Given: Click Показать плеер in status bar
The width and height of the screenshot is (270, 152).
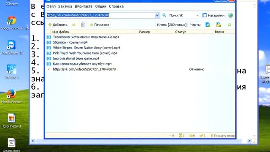Looking at the screenshot, I should 223,136.
